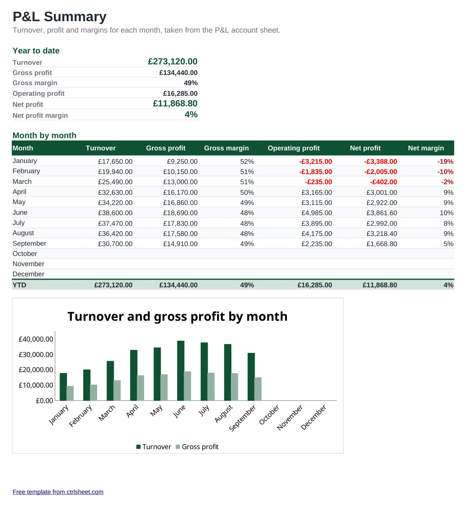Image resolution: width=466 pixels, height=507 pixels.
Task: Select May net profit £2,922.00
Action: point(382,203)
